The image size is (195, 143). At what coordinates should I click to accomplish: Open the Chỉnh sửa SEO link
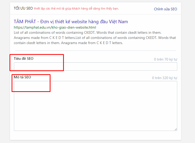[165, 9]
